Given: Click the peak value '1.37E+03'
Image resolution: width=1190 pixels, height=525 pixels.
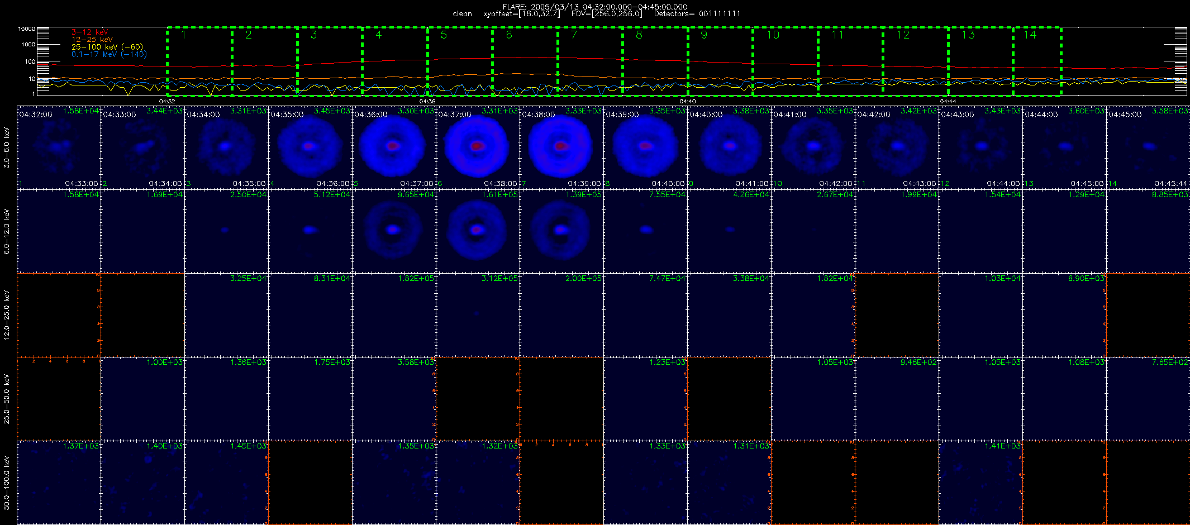Looking at the screenshot, I should tap(80, 446).
